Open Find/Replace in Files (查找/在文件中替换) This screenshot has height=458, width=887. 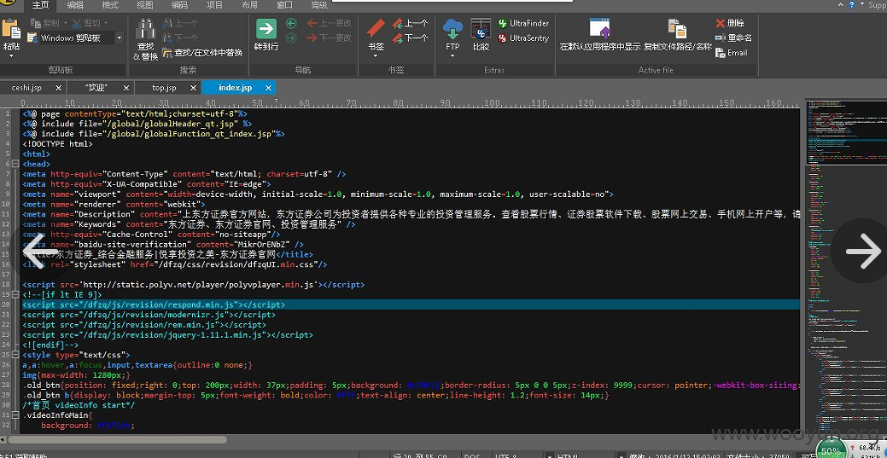tap(202, 53)
